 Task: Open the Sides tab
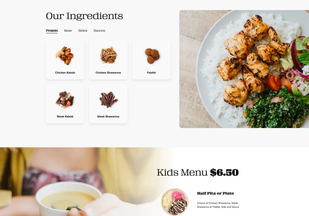[x=83, y=31]
